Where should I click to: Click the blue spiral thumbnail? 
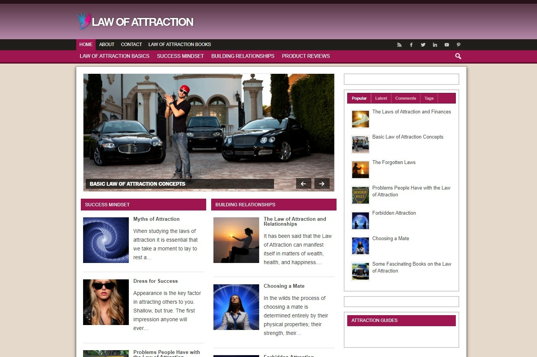[x=106, y=240]
